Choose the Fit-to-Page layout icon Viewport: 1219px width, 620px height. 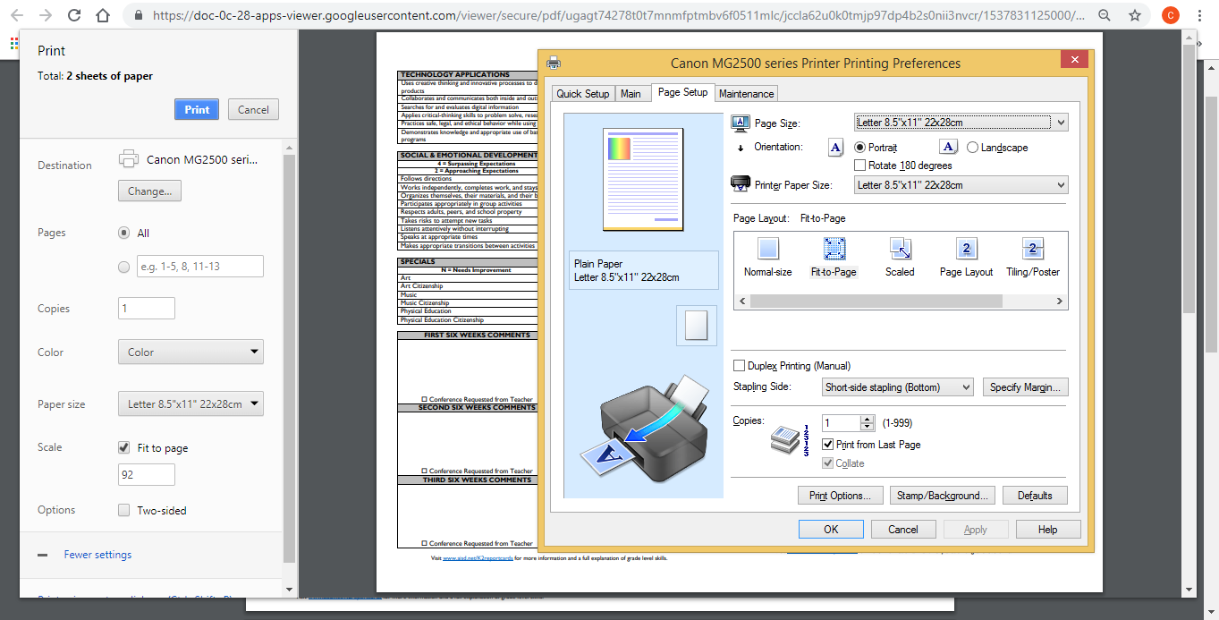(x=834, y=250)
